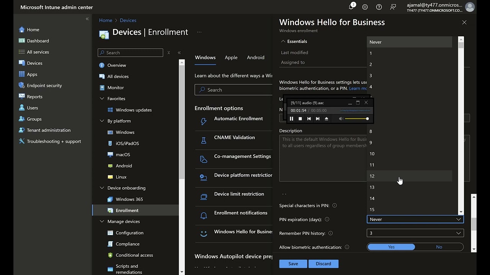Screen dimensions: 490x275
Task: Follow the Home breadcrumb link
Action: [106, 20]
